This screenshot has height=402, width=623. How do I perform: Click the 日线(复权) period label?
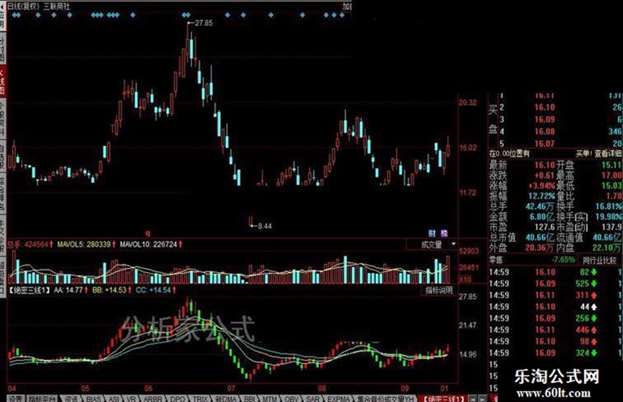pos(24,7)
